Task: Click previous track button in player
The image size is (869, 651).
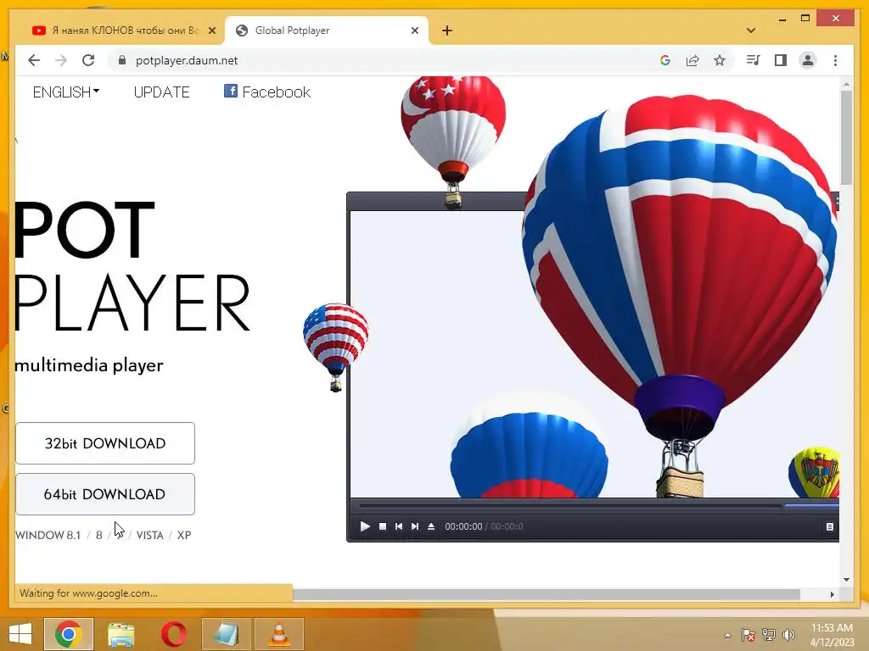Action: pyautogui.click(x=399, y=526)
